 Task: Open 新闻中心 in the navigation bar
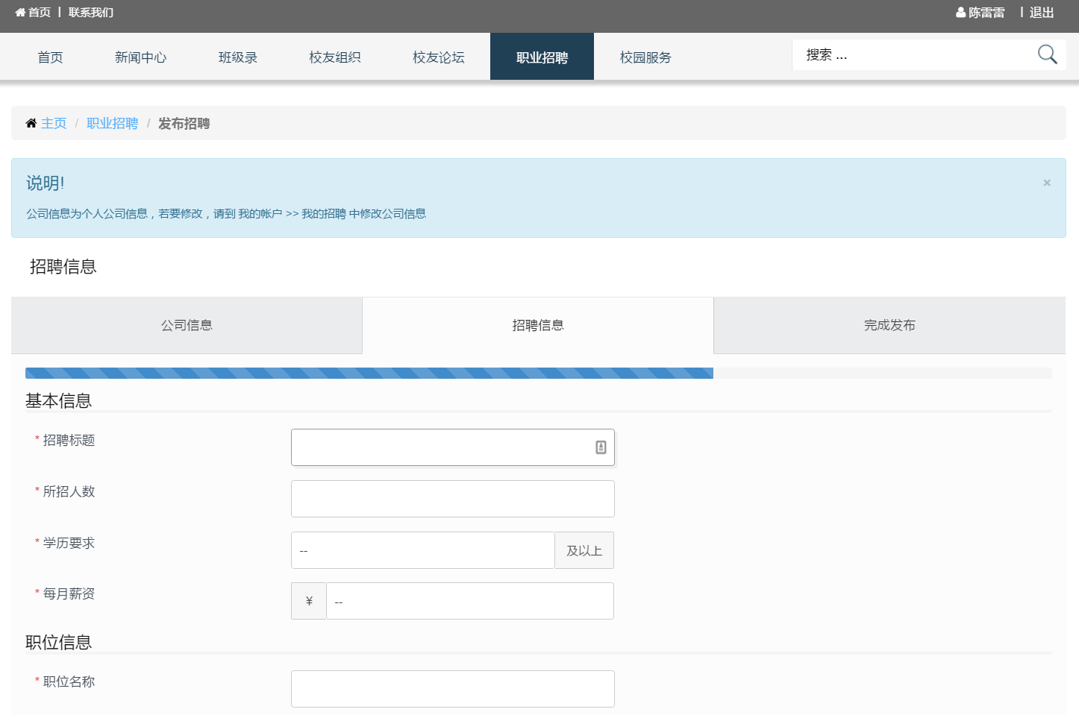tap(140, 57)
